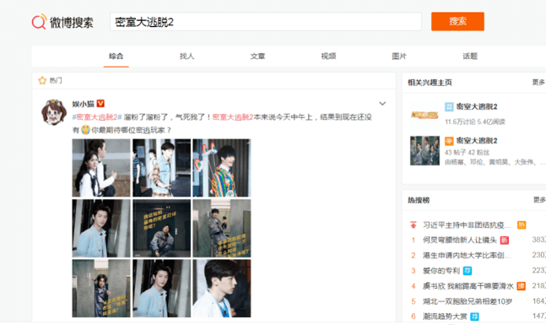This screenshot has height=325, width=546.
Task: Open photo of crouching man with yellow text
Action: 161,228
